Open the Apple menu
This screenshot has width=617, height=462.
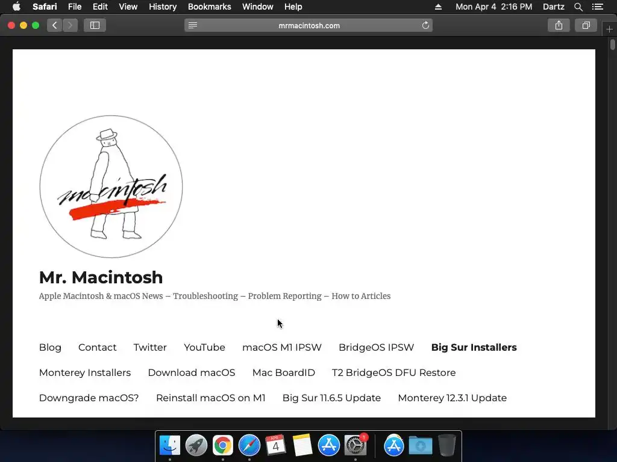click(x=16, y=6)
